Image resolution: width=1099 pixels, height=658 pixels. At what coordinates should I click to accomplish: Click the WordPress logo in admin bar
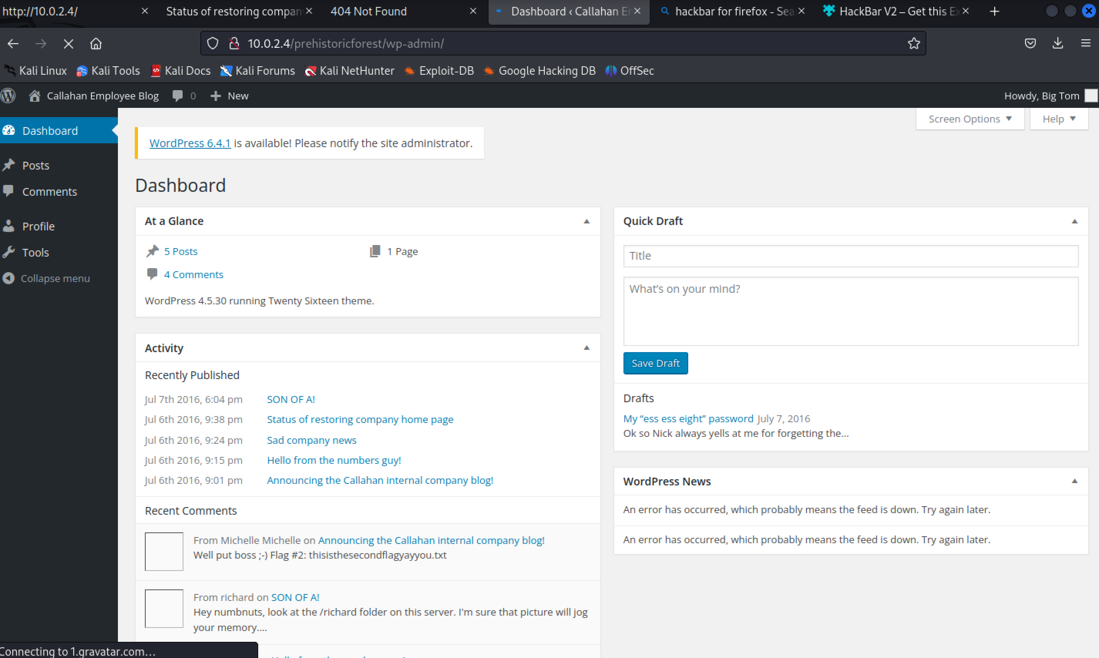point(8,96)
